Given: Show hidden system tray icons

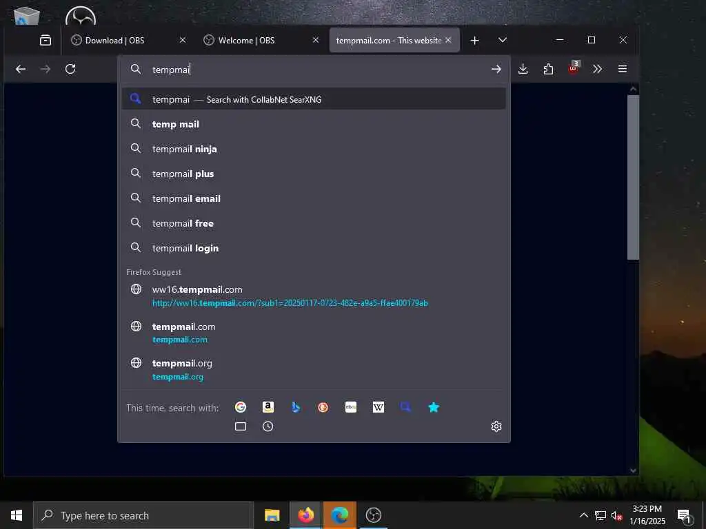Looking at the screenshot, I should (x=583, y=515).
